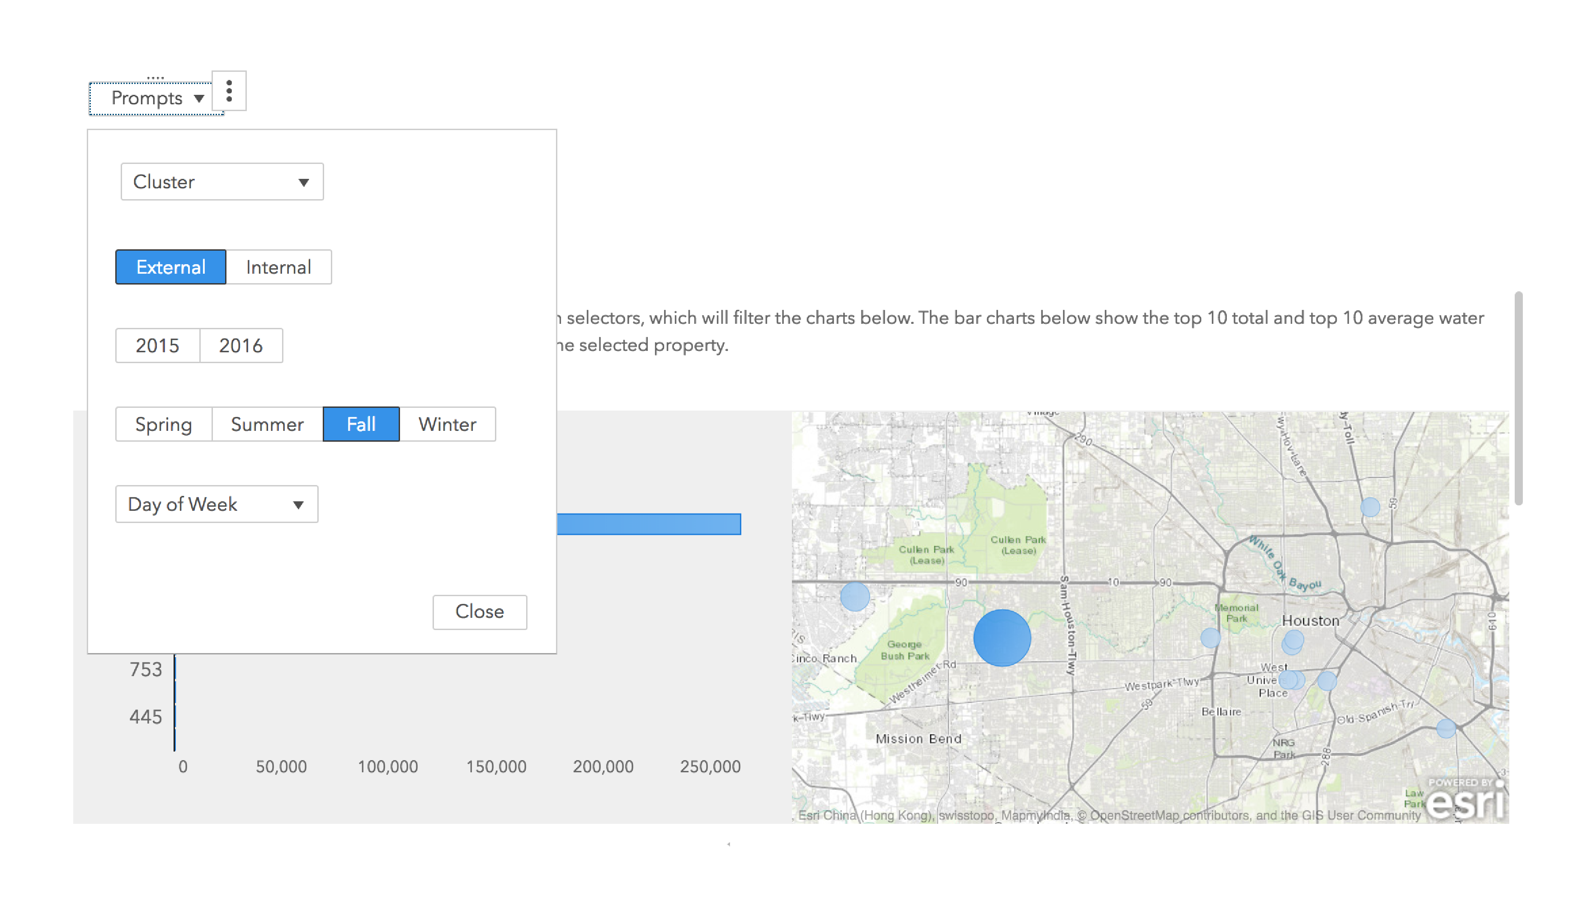Open the Day of Week dropdown
Viewport: 1592px width, 920px height.
pos(217,504)
